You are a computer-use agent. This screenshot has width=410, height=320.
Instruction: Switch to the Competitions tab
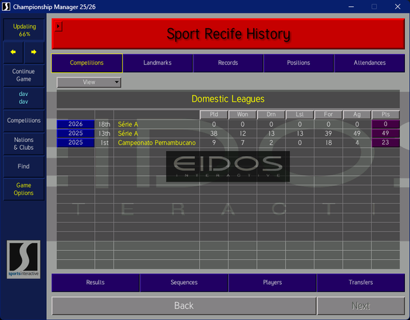coord(87,63)
